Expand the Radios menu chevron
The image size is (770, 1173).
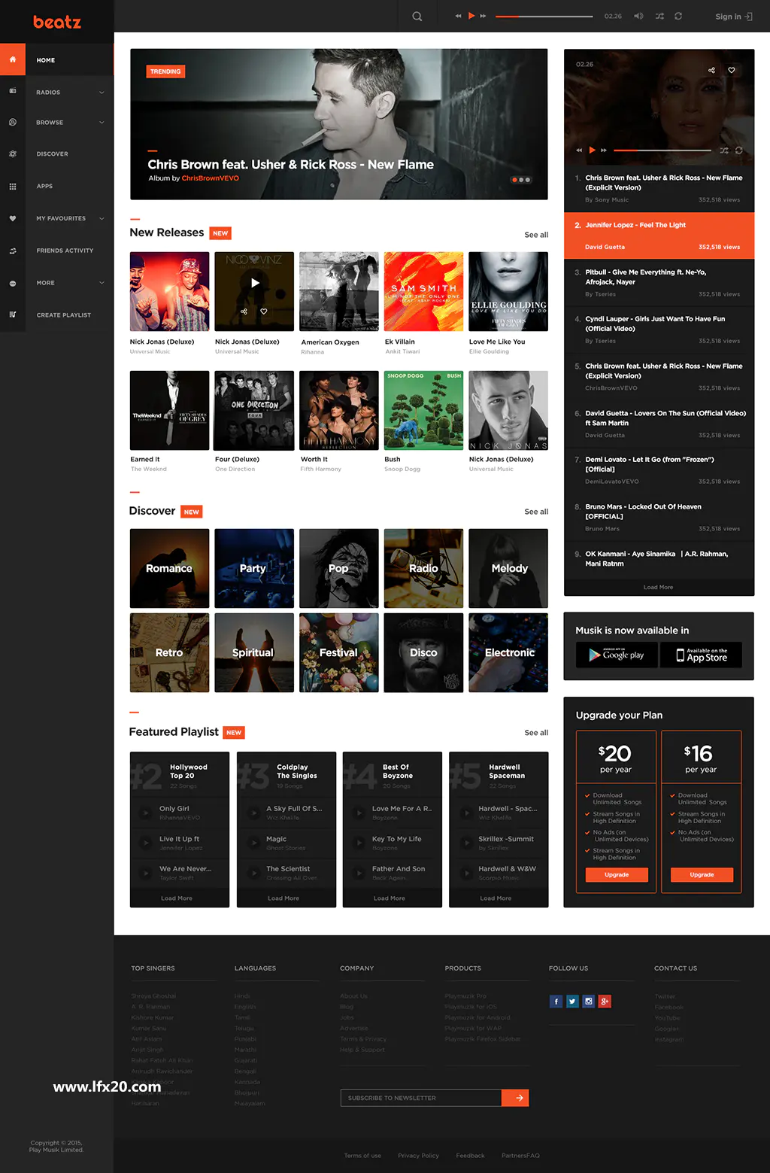point(102,93)
